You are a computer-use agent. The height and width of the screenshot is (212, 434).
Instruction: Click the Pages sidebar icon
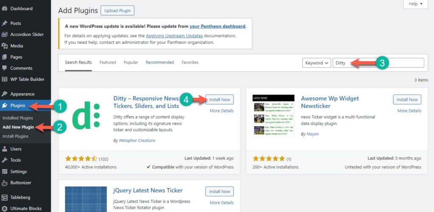(x=4, y=57)
